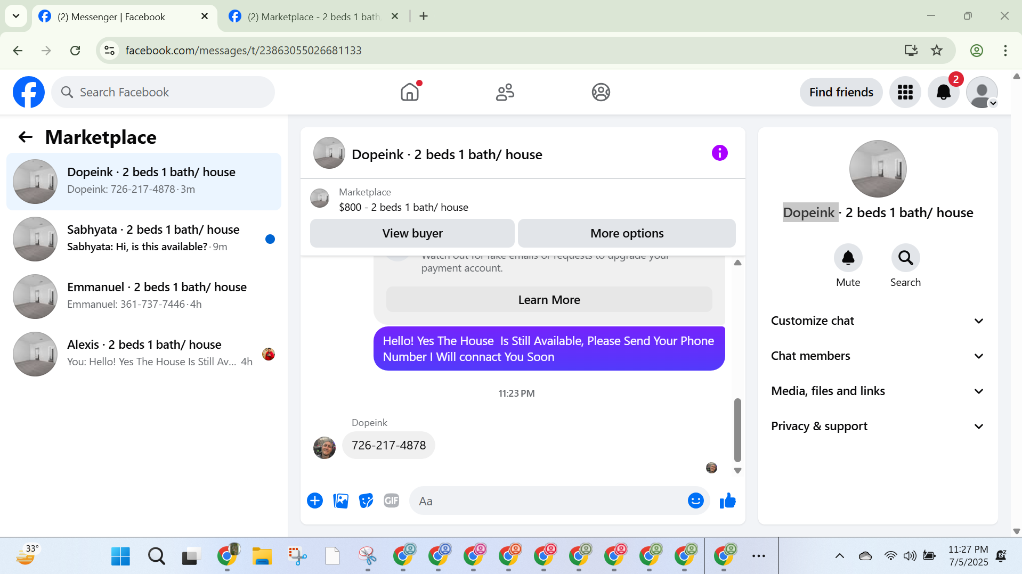Open taskbar overflow three dots

[x=758, y=556]
